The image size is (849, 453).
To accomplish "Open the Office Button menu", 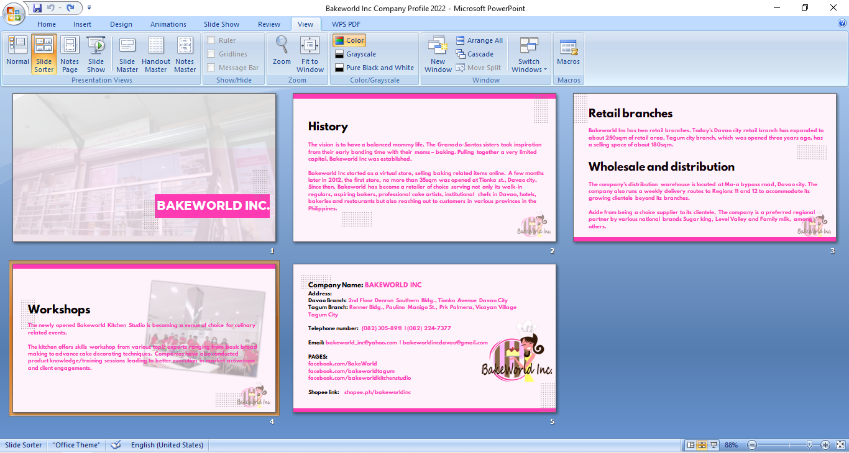I will [x=14, y=13].
